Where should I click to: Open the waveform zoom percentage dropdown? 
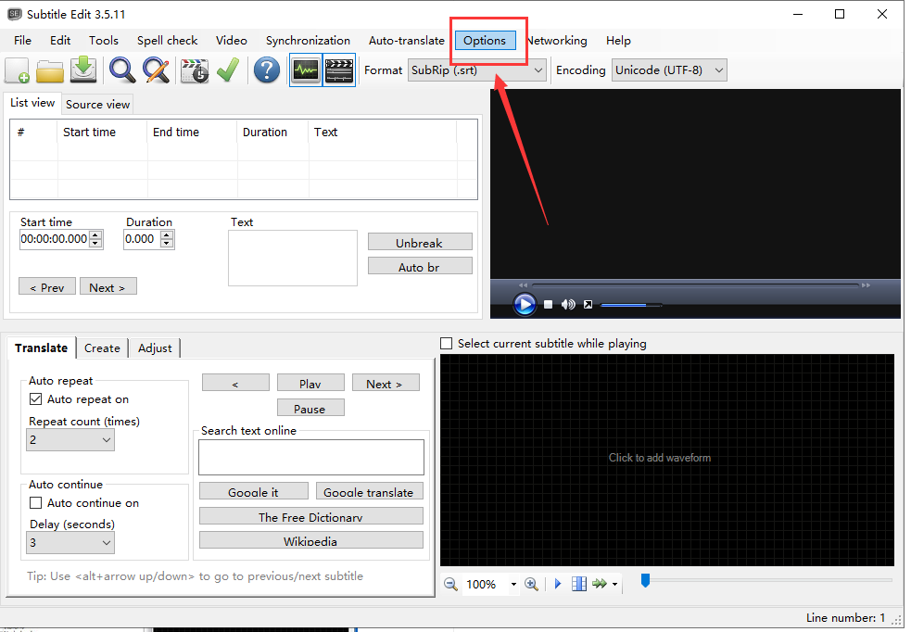pos(513,585)
